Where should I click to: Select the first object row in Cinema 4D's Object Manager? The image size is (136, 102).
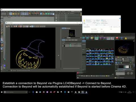pos(68,15)
